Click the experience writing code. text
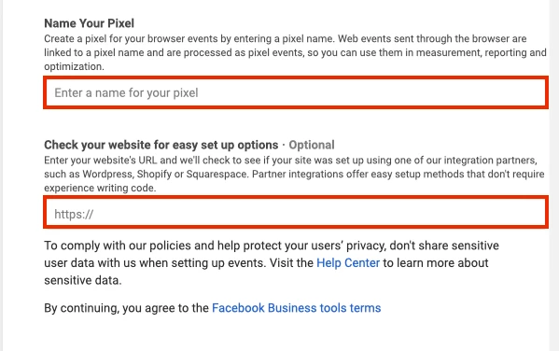 point(100,188)
